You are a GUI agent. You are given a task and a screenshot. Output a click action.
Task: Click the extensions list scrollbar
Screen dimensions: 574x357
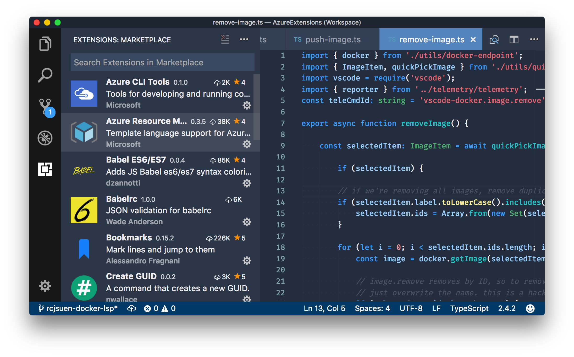pyautogui.click(x=257, y=107)
